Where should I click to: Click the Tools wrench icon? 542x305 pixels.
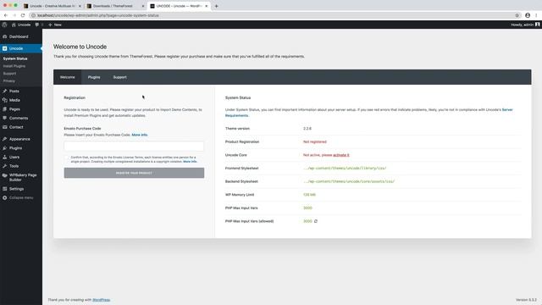[5, 166]
